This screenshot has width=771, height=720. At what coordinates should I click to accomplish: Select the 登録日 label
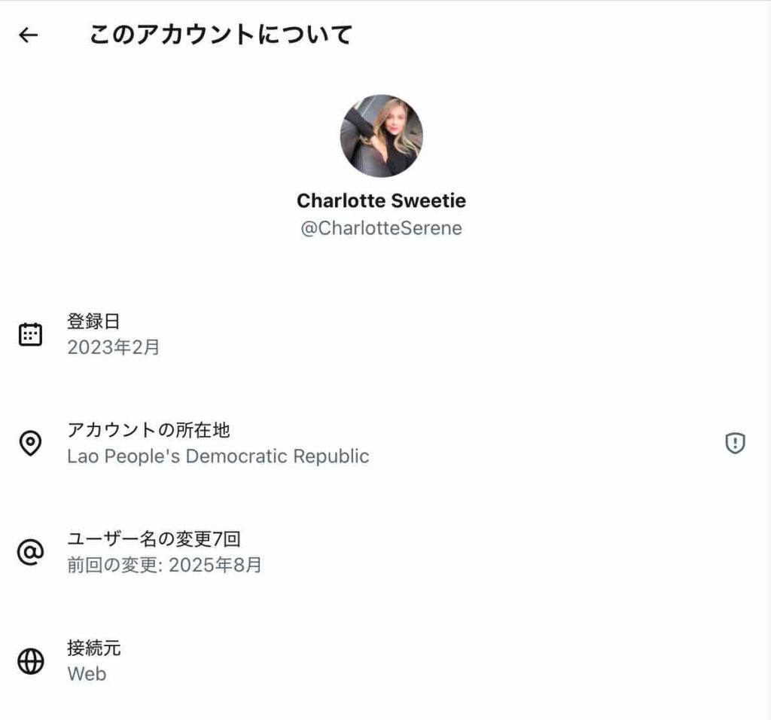pos(93,322)
